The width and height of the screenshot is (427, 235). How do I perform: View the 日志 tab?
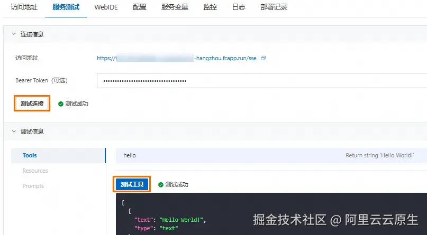[239, 7]
